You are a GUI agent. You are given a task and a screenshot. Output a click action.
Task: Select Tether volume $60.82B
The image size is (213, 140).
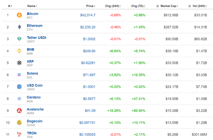(200, 39)
